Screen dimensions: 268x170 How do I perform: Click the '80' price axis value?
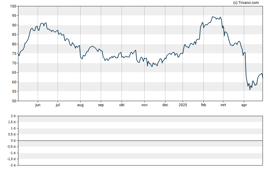pos(14,44)
